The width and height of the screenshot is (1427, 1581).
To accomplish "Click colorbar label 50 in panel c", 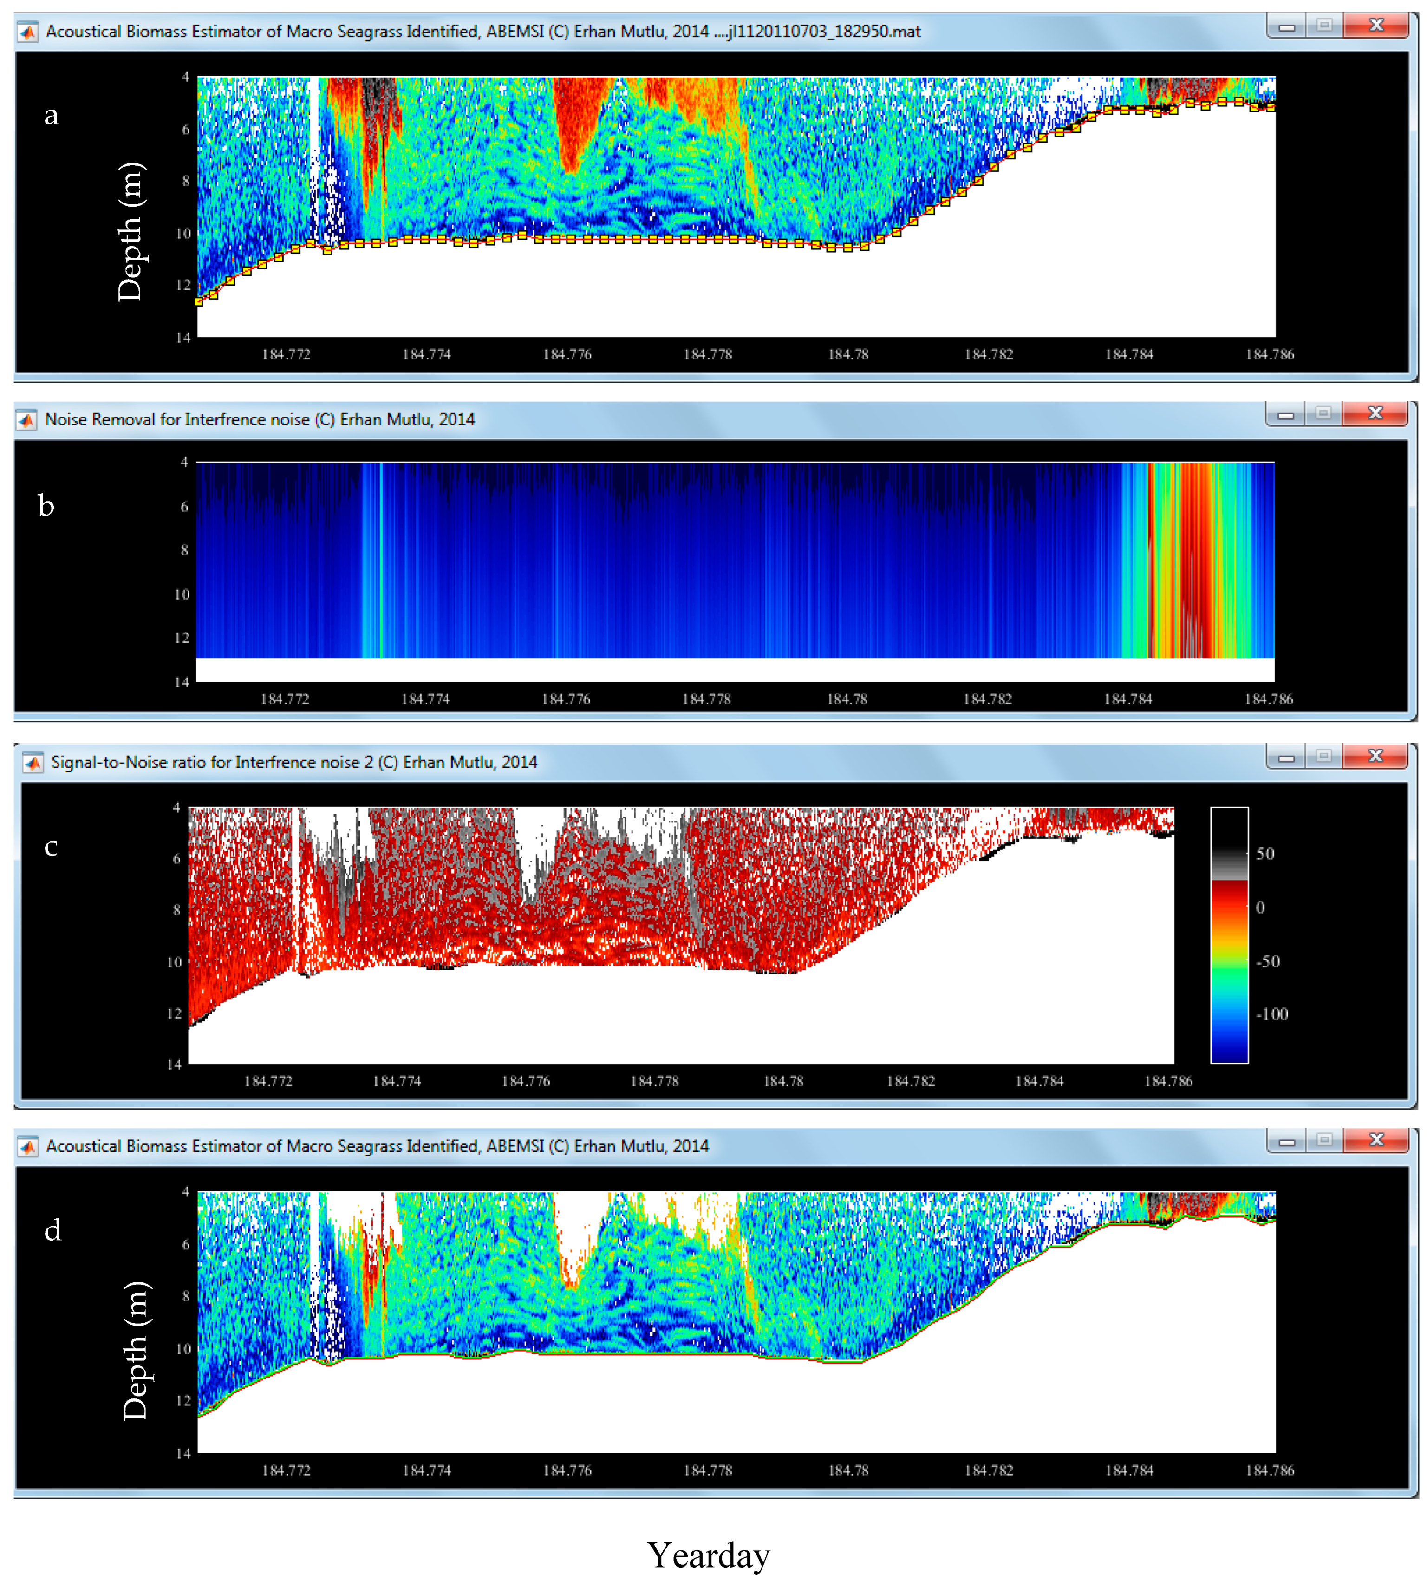I will [1264, 854].
